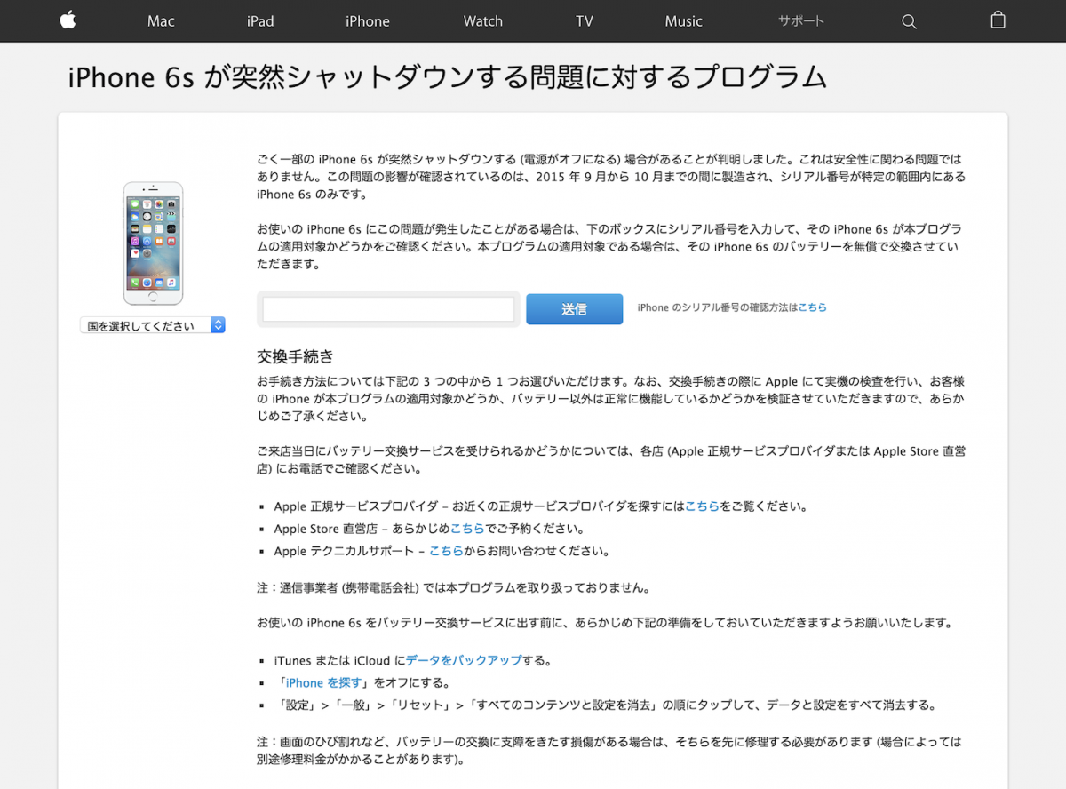Open the shopping bag icon

tap(998, 20)
